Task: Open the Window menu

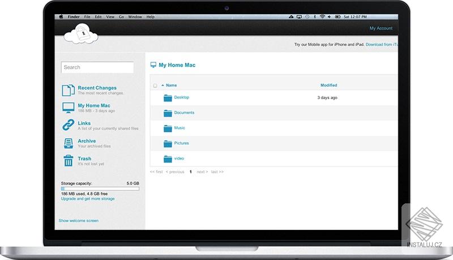Action: [135, 17]
